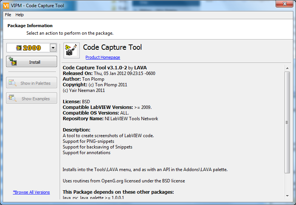Click 'Support for annotations' line

[87, 153]
